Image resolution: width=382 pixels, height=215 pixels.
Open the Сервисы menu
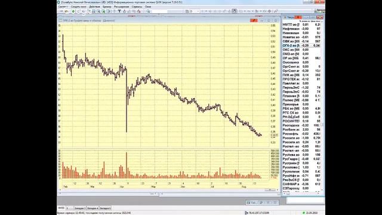click(x=137, y=7)
